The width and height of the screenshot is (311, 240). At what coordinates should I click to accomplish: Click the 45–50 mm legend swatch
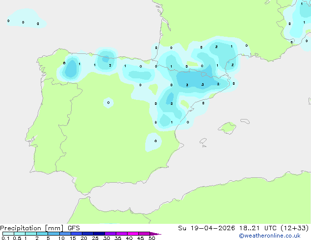[144, 234]
